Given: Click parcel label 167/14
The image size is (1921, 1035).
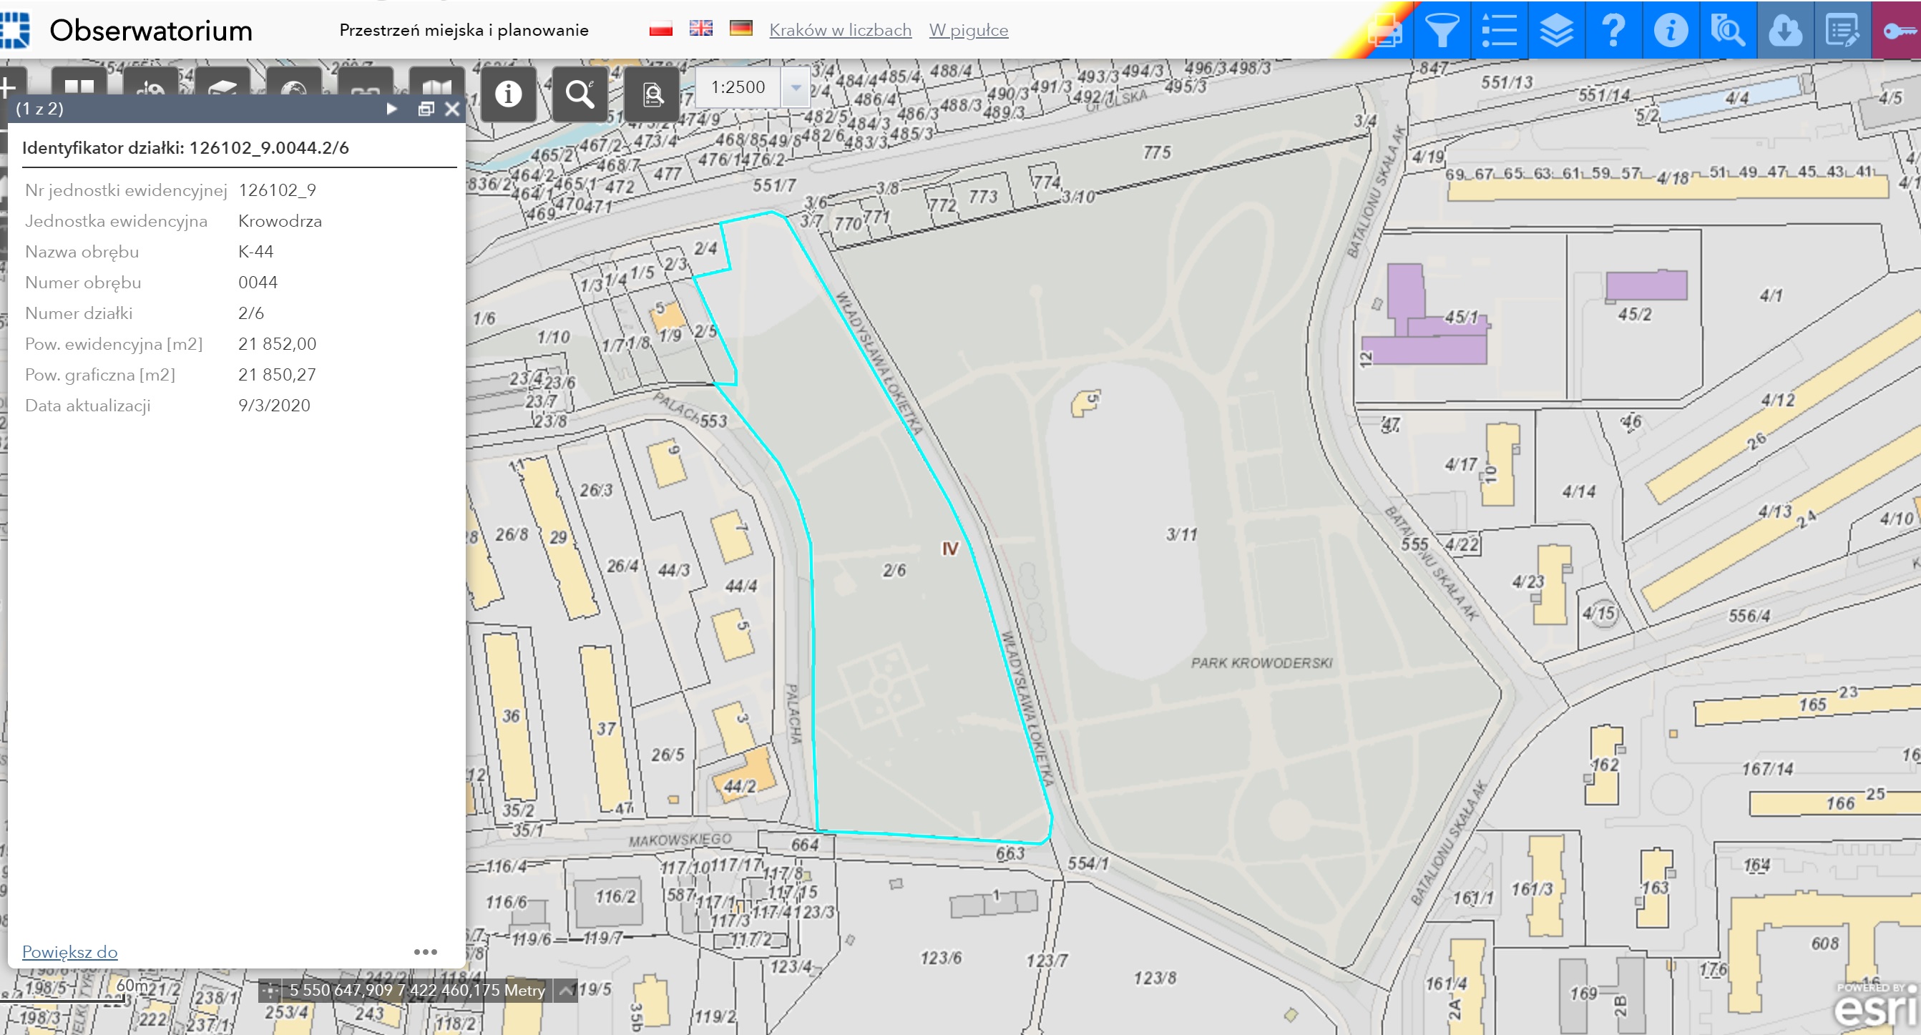Looking at the screenshot, I should pos(1767,768).
